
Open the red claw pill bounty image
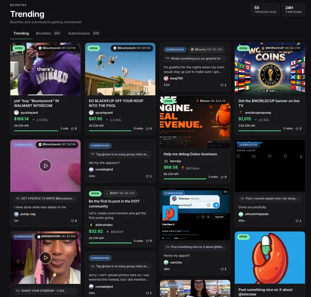(x=270, y=258)
